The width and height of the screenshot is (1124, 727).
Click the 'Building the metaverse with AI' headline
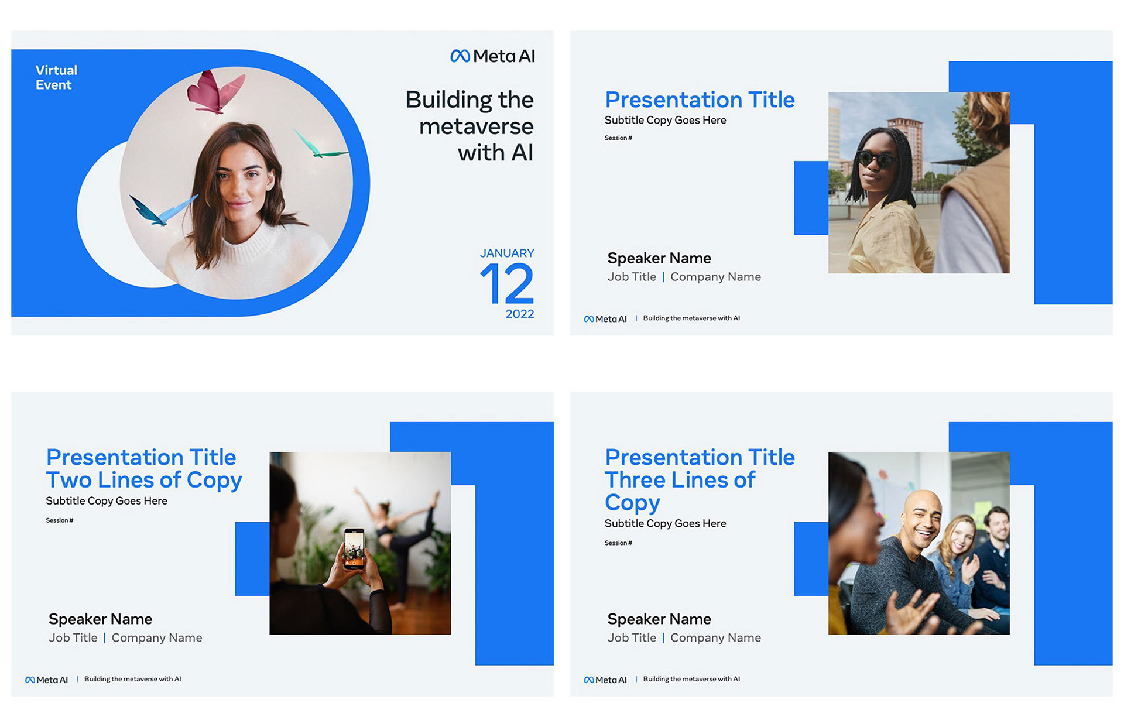coord(470,126)
